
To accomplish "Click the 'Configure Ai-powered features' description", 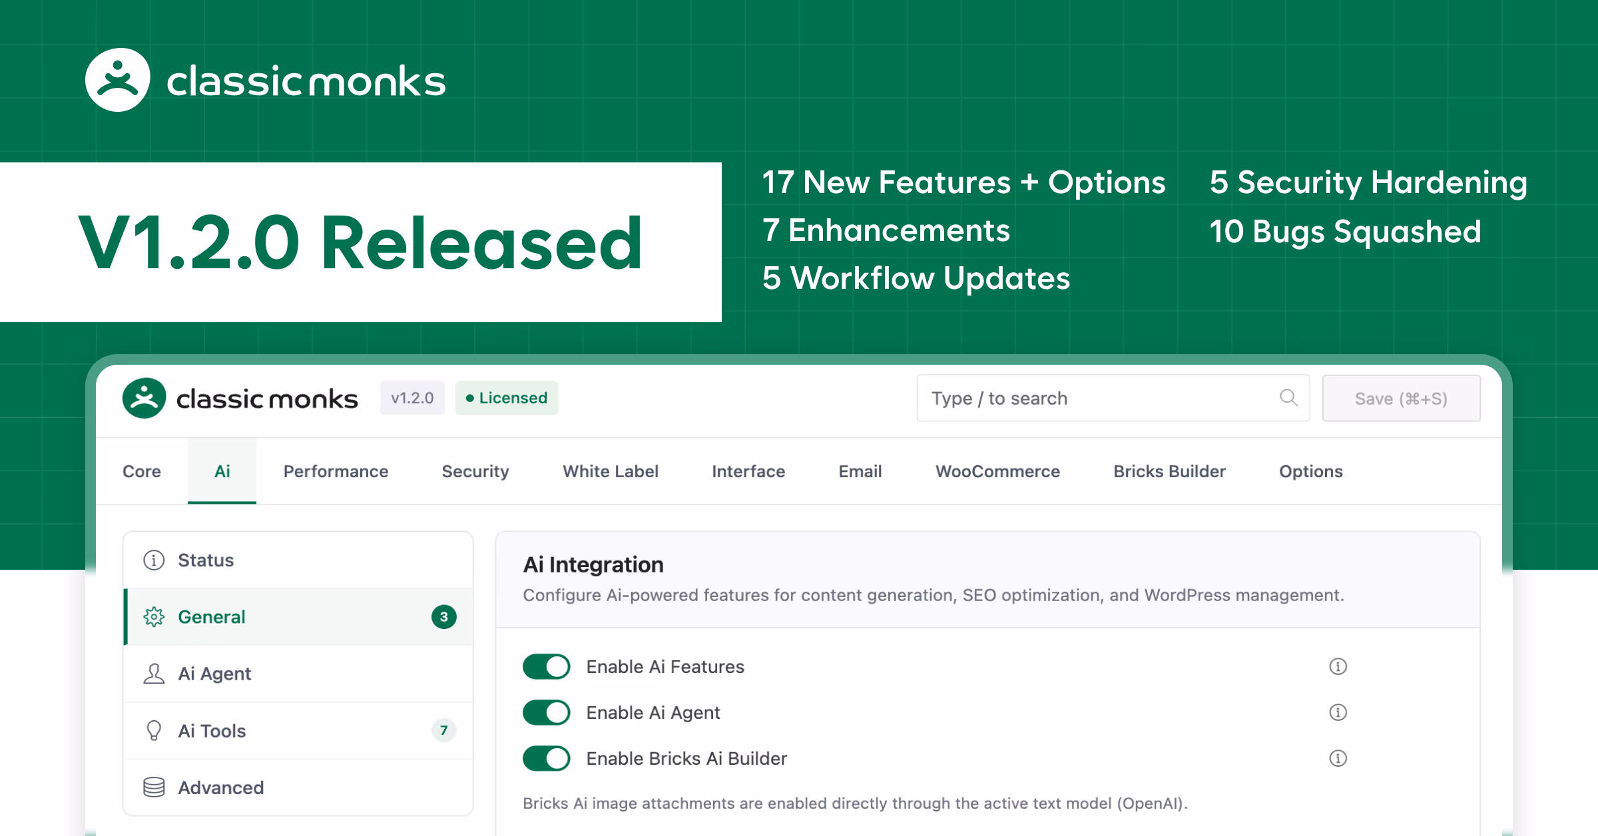I will (x=933, y=595).
